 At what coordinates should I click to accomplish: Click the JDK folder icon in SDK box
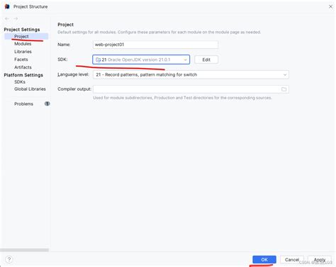[98, 59]
